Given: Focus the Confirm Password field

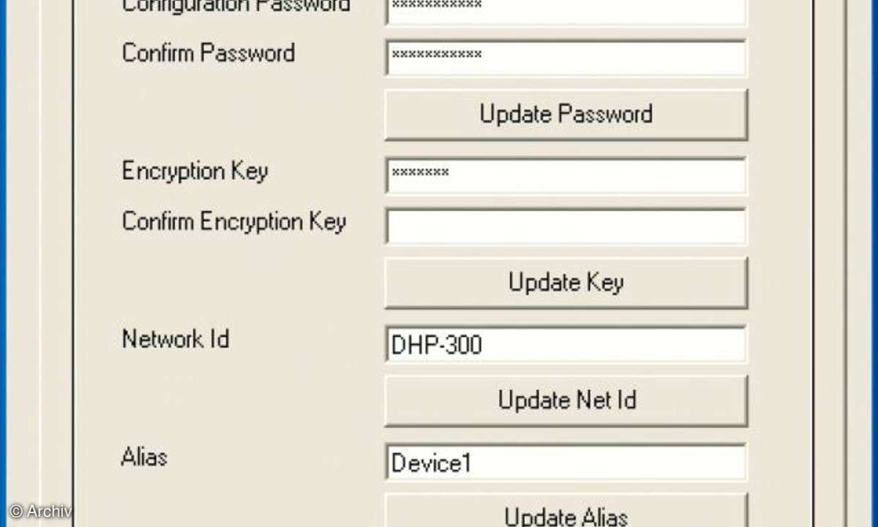Looking at the screenshot, I should 565,56.
